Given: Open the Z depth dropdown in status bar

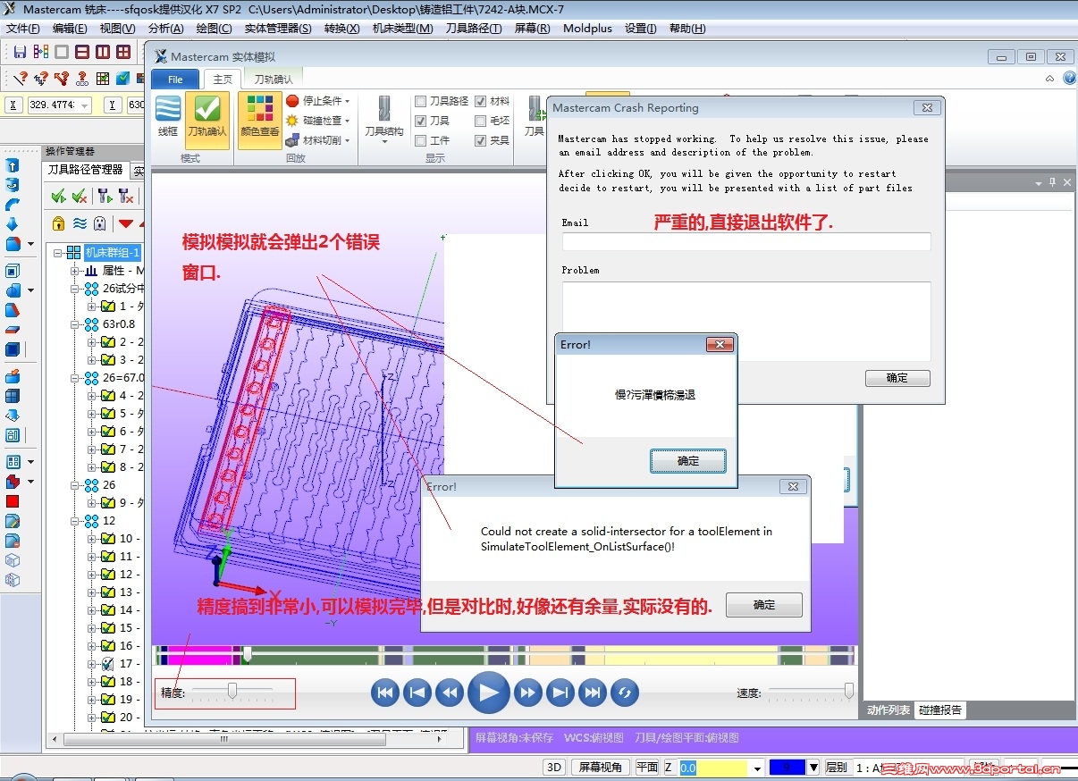Looking at the screenshot, I should [x=758, y=768].
